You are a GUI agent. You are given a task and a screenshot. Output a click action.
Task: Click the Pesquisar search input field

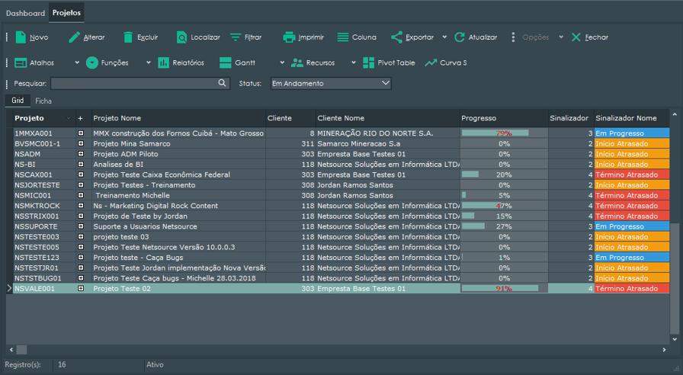point(134,83)
